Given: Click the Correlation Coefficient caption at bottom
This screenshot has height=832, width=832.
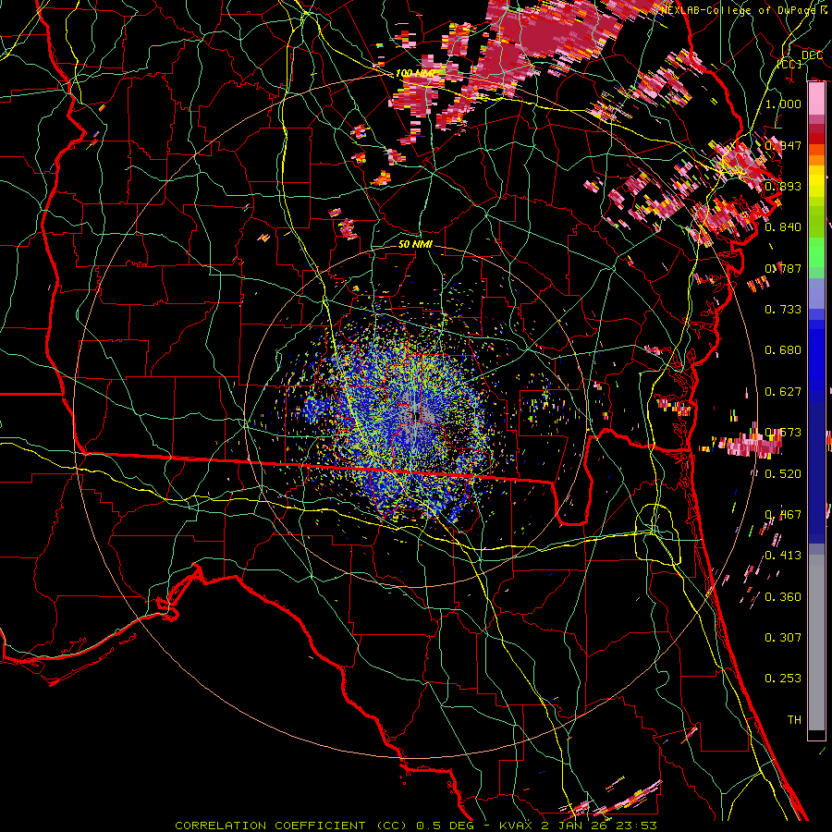Looking at the screenshot, I should 416,826.
